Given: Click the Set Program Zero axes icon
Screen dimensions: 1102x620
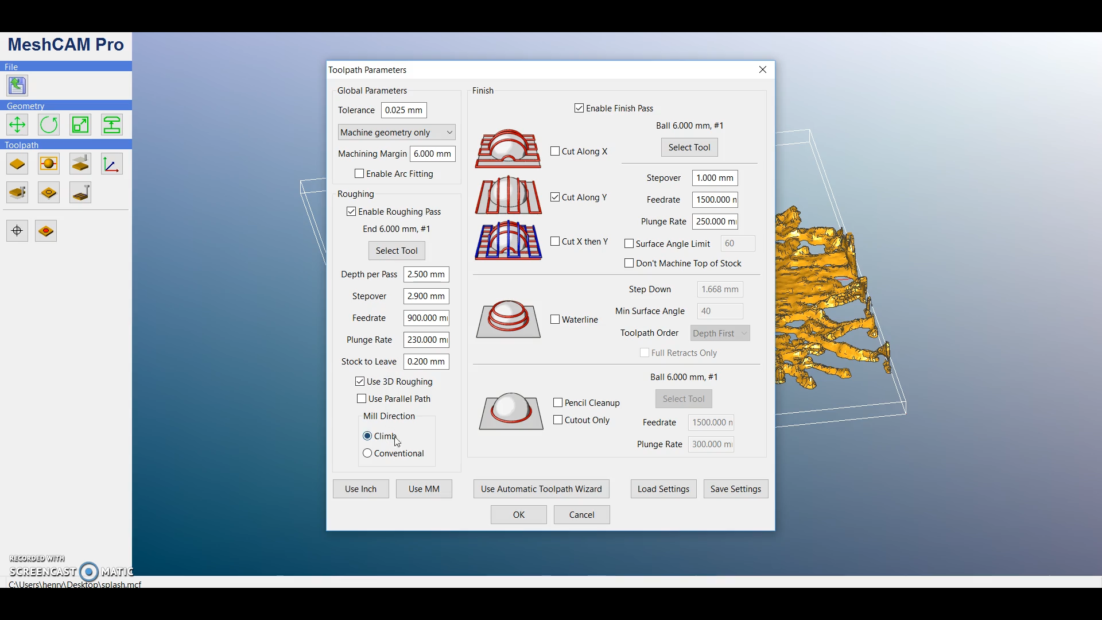Looking at the screenshot, I should [111, 164].
